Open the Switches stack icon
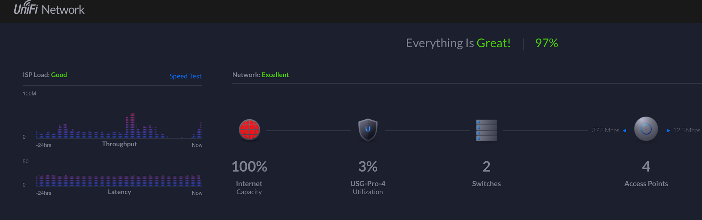The width and height of the screenshot is (702, 220). point(486,130)
